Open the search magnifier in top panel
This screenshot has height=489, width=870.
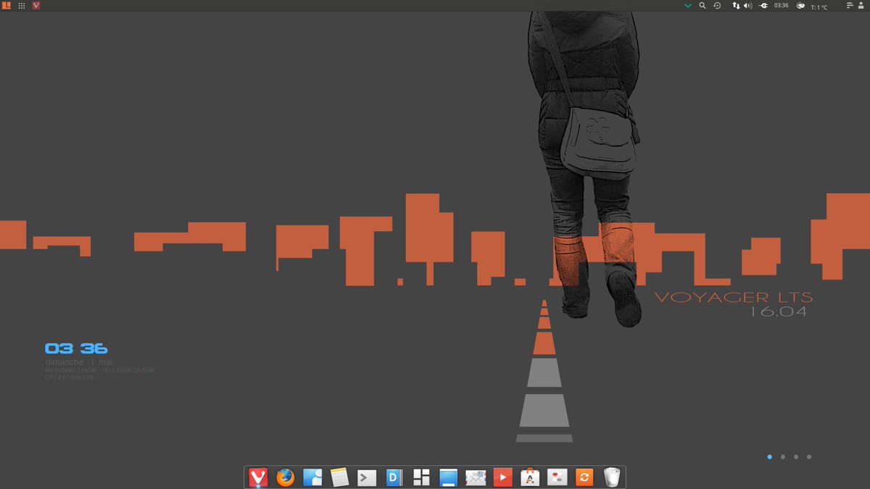(x=702, y=5)
